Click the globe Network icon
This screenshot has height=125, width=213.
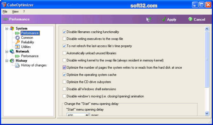click(12, 51)
